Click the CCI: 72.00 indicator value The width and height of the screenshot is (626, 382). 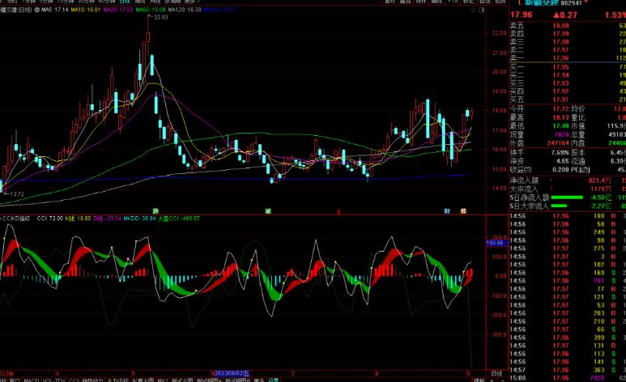(x=50, y=219)
